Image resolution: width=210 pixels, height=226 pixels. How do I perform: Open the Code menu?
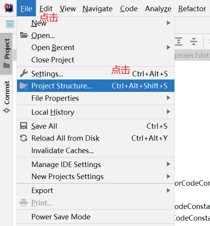pos(129,9)
